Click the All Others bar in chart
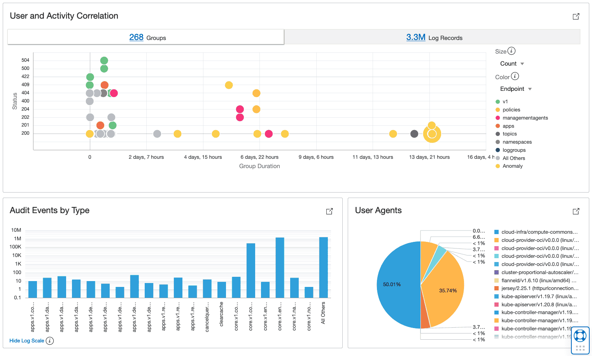Screen dimensions: 592x356 [323, 267]
